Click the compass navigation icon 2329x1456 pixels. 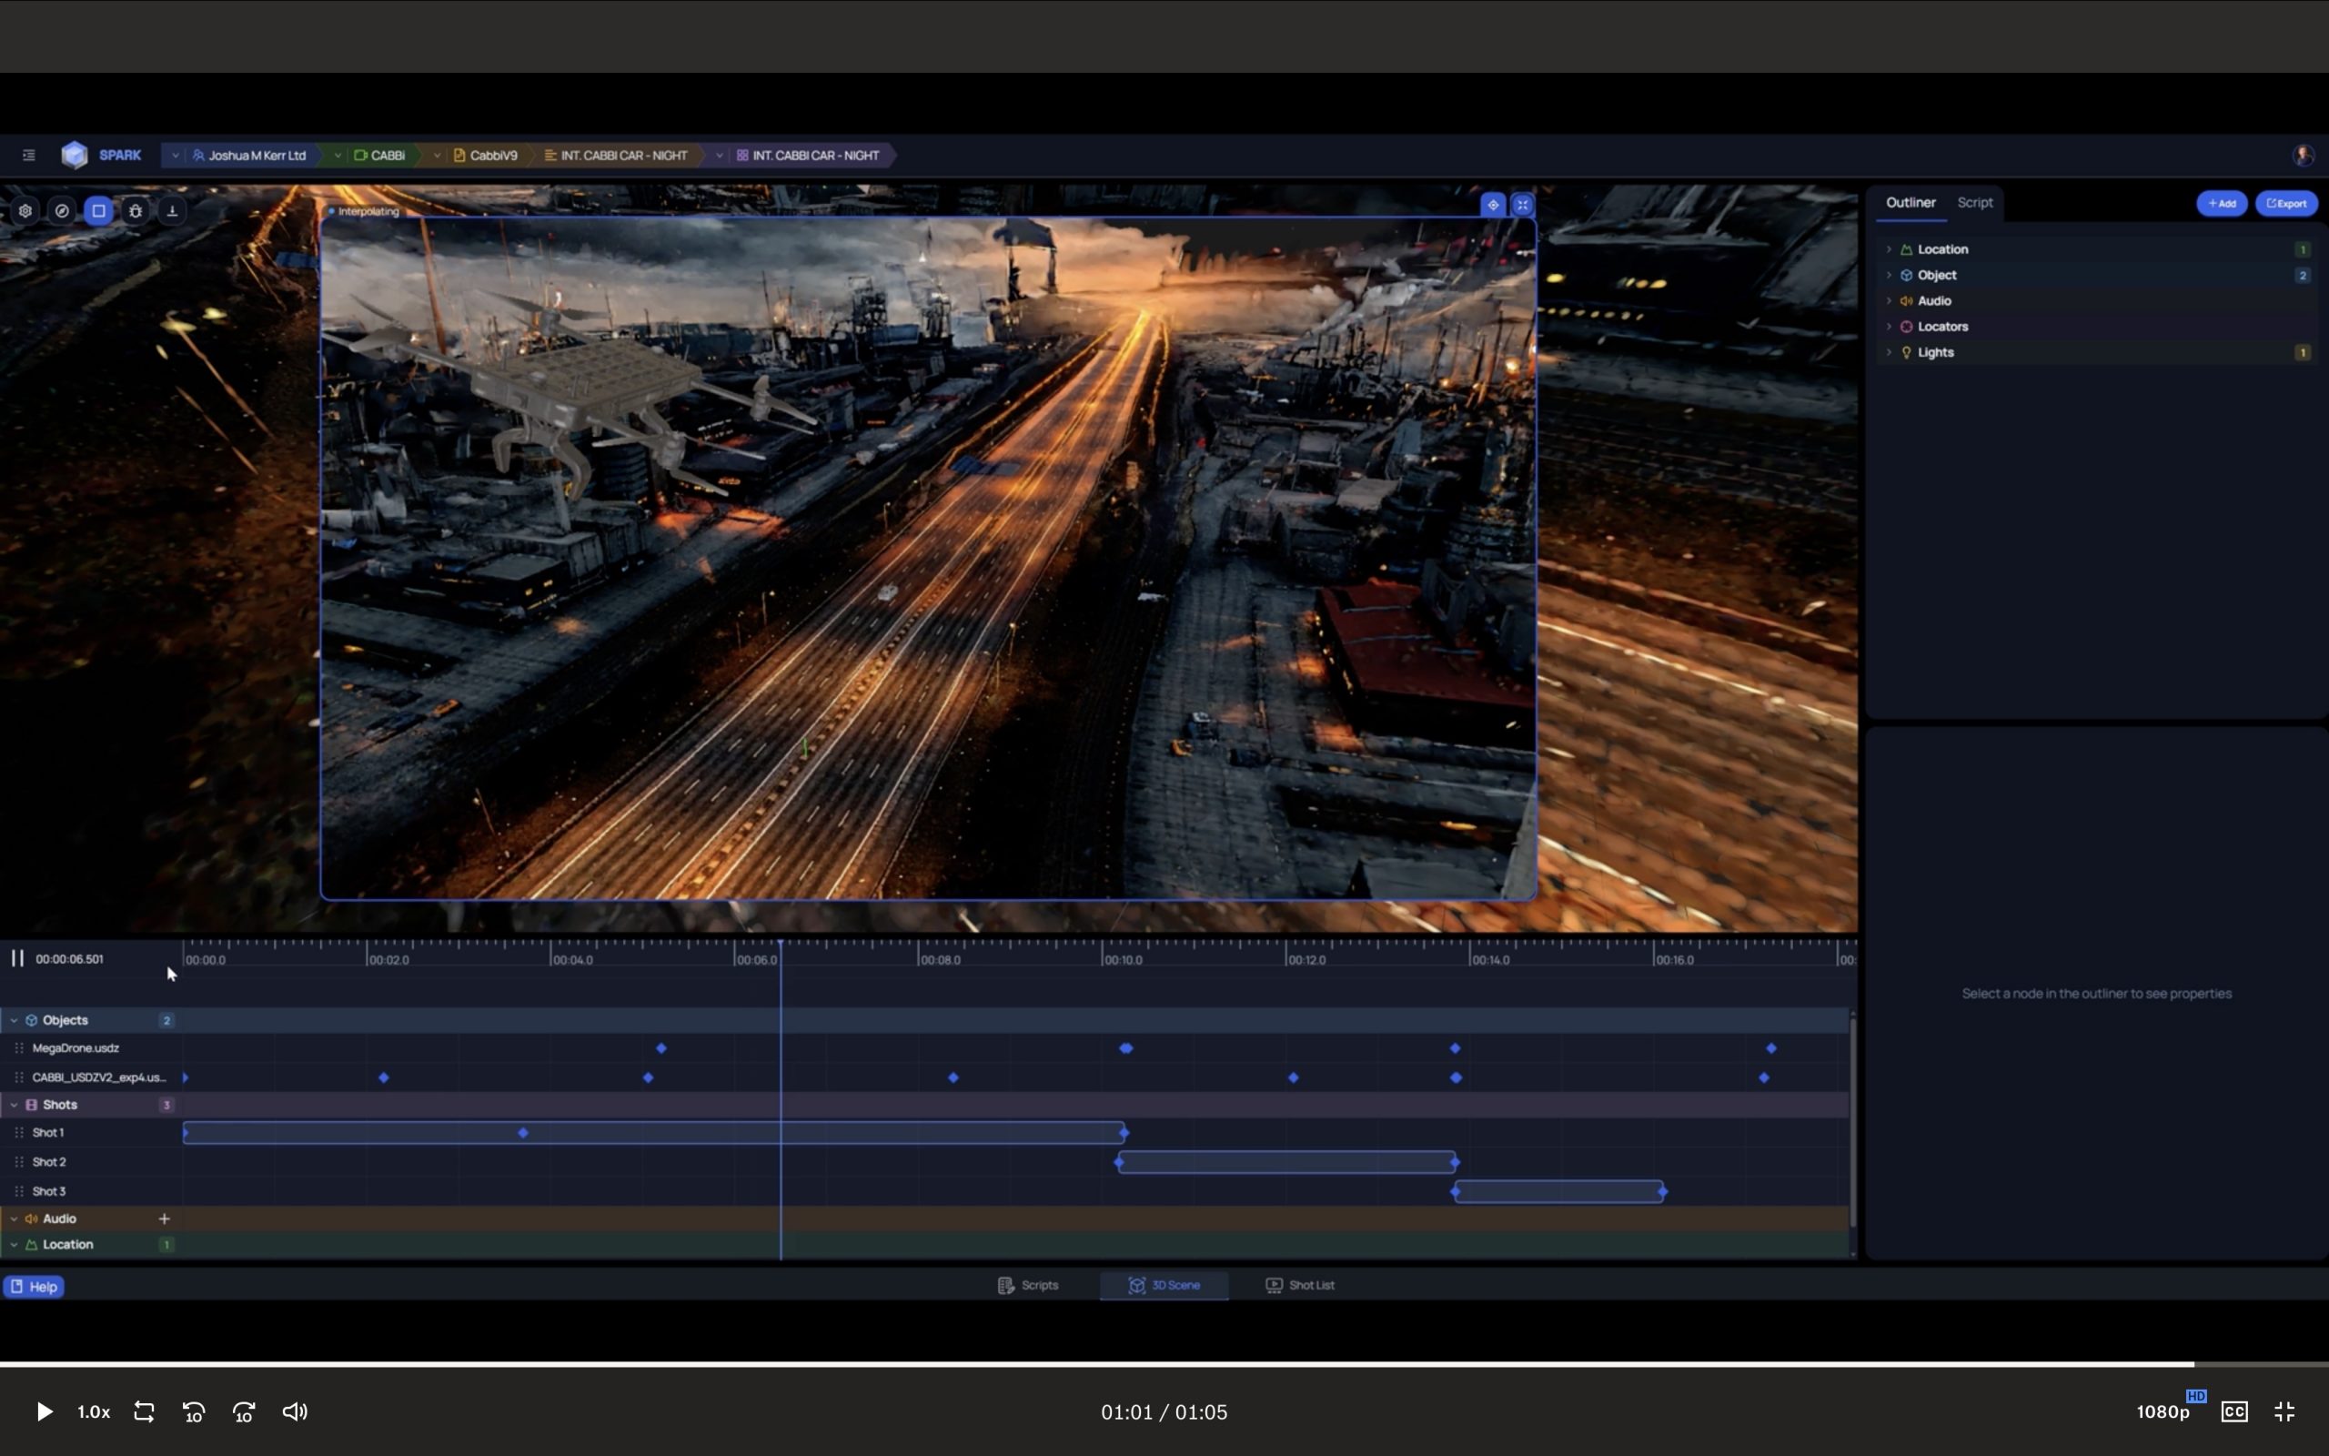62,211
